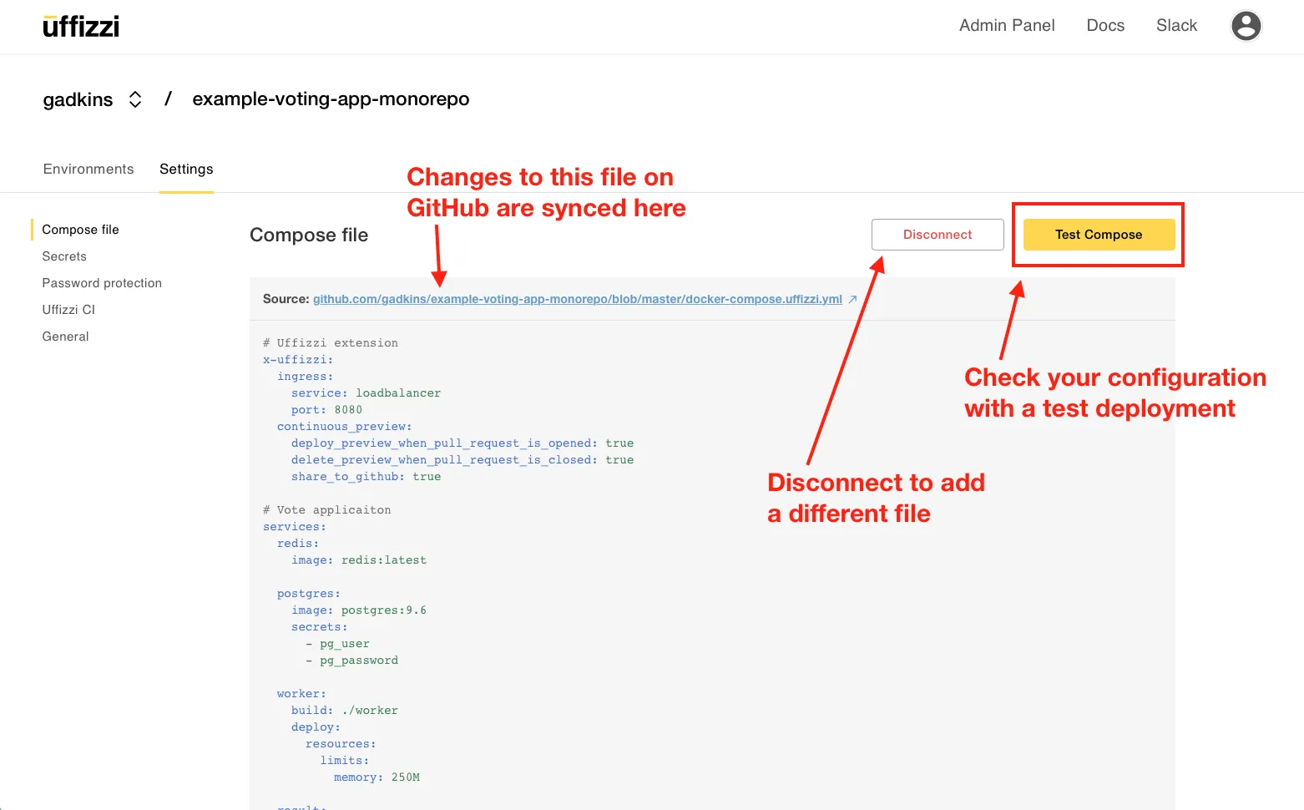Select the Settings tab
The height and width of the screenshot is (810, 1304).
pyautogui.click(x=186, y=169)
